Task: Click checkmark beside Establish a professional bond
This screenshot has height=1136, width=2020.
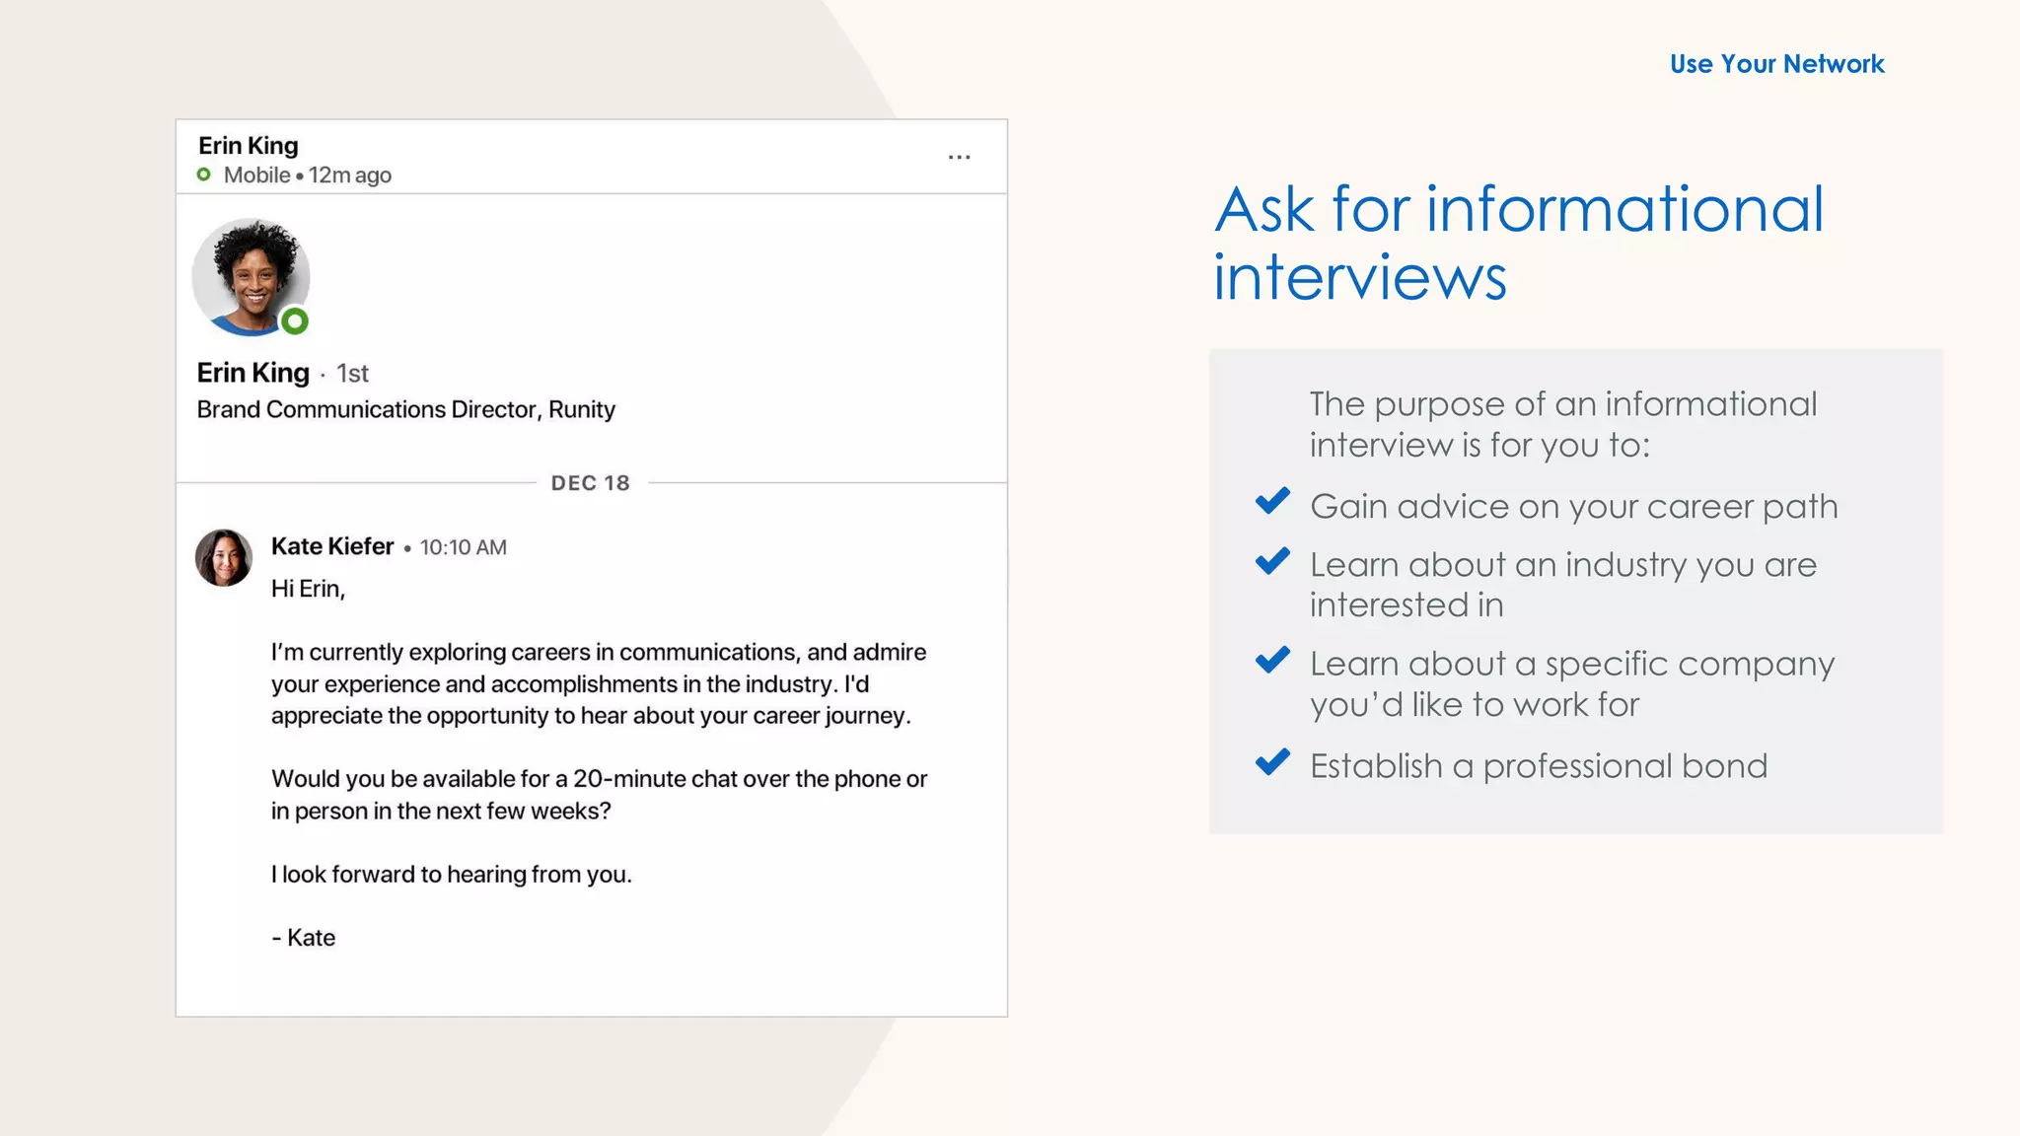Action: (x=1272, y=762)
